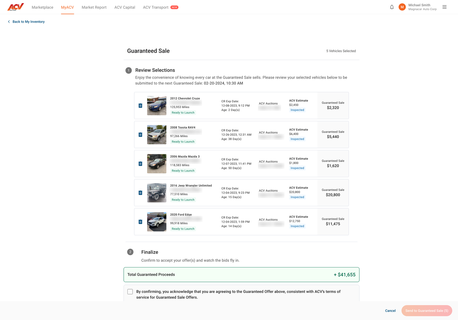Switch to ACV Capital
The height and width of the screenshot is (320, 458).
125,7
